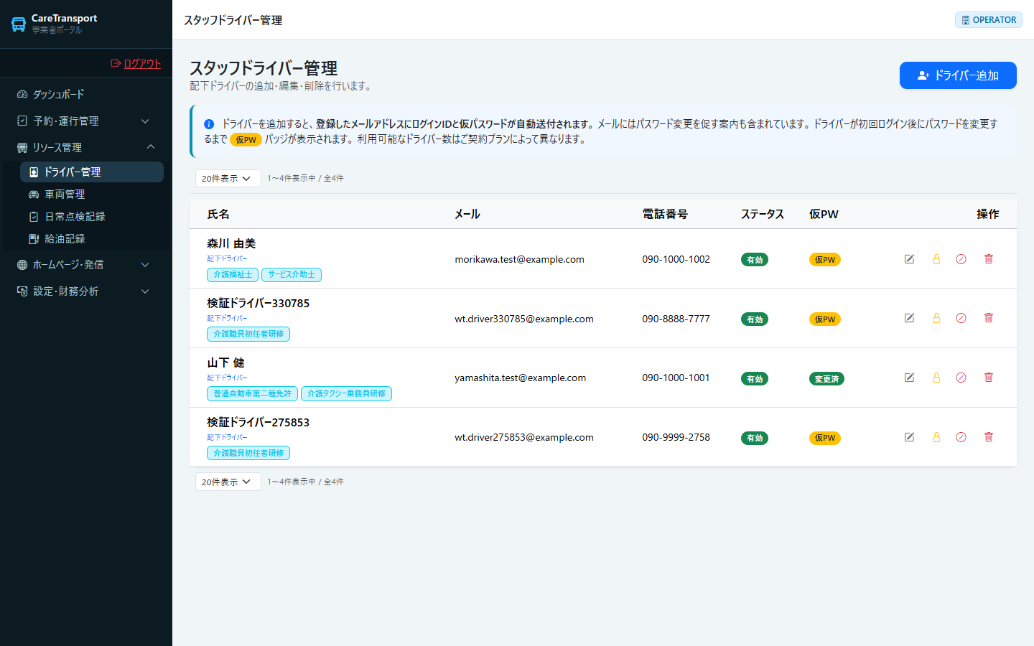The width and height of the screenshot is (1034, 646).
Task: Click driver name 山下 健
Action: [x=225, y=362]
